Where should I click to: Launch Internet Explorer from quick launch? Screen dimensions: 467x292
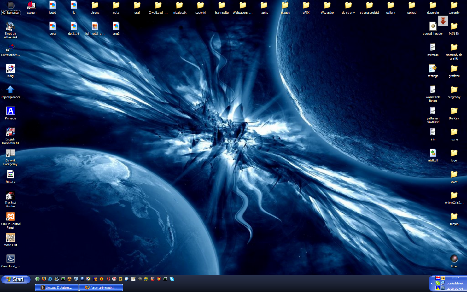click(50, 279)
